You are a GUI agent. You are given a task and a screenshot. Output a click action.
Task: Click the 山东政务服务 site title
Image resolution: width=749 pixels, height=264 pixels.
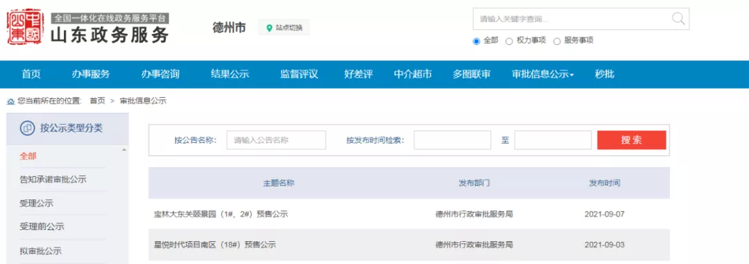point(110,35)
